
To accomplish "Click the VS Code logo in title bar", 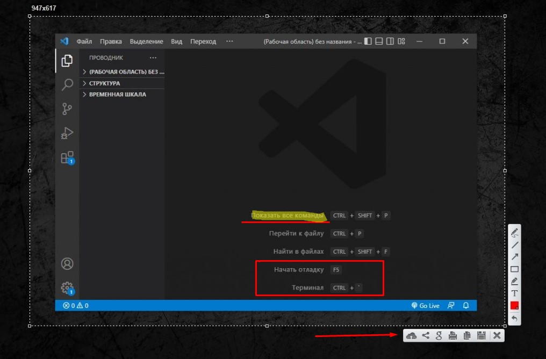I will [64, 41].
